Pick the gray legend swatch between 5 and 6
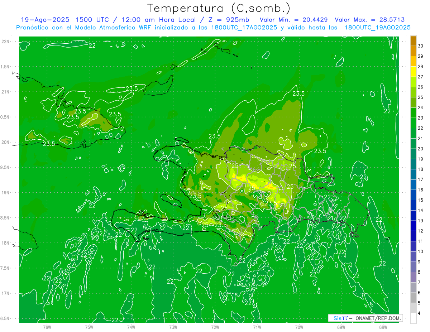This screenshot has width=430, height=332. pyautogui.click(x=413, y=298)
